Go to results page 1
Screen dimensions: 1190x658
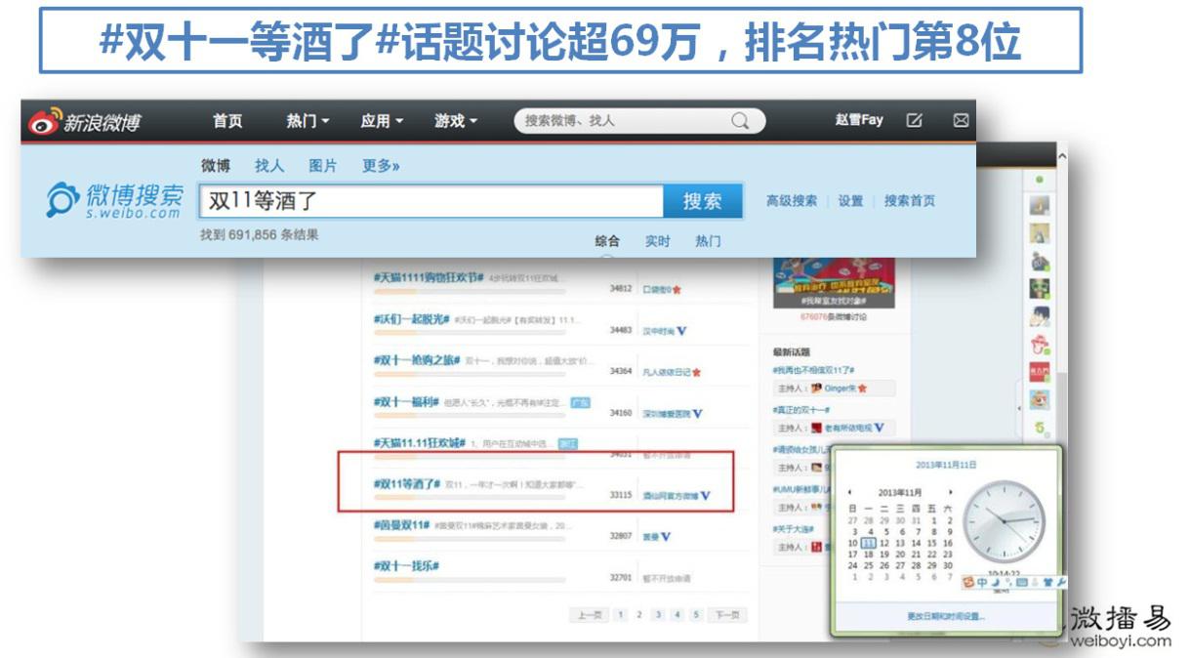click(x=621, y=615)
